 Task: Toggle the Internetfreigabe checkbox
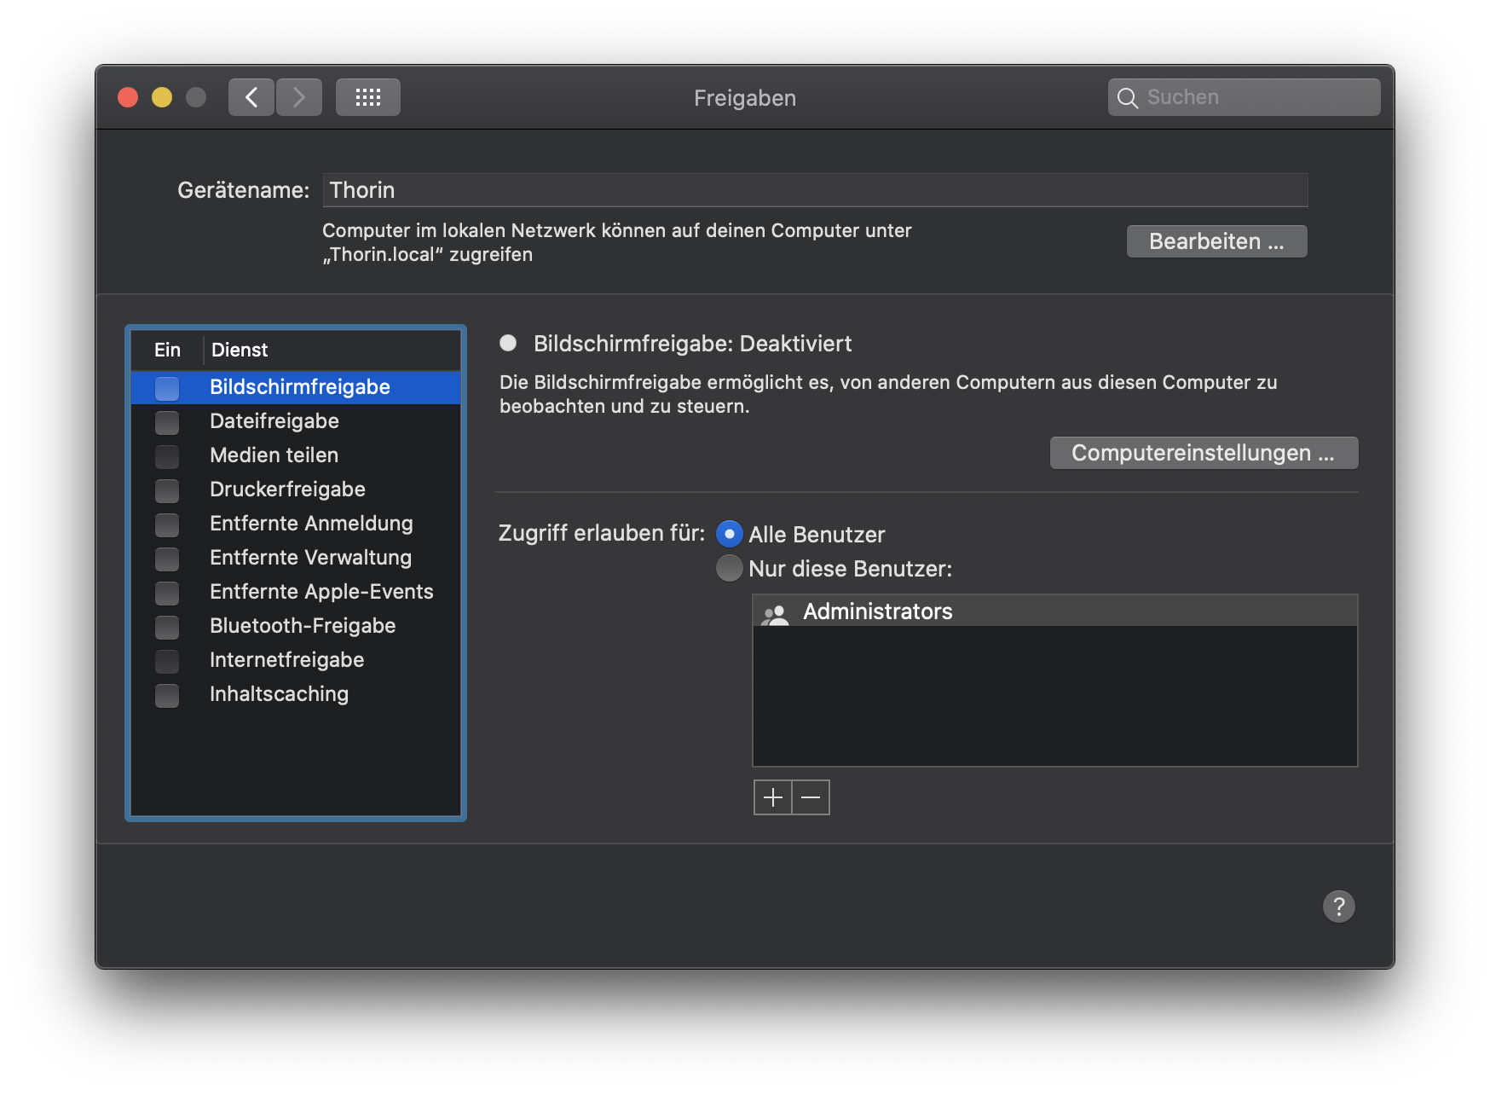(167, 661)
